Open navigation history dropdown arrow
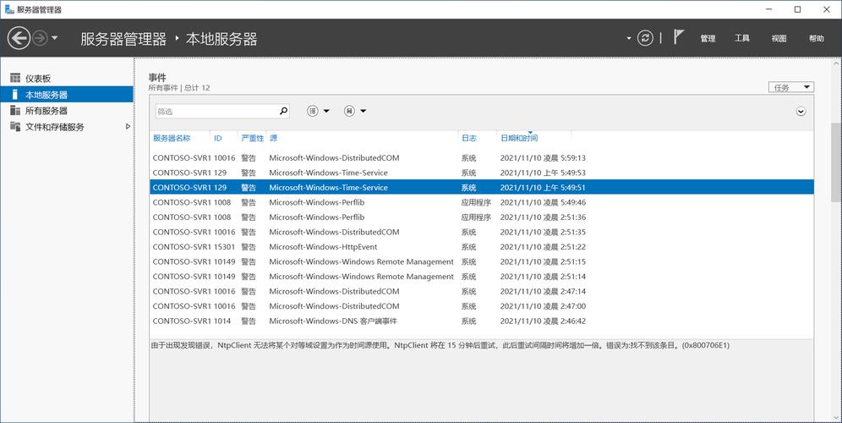 (x=55, y=38)
